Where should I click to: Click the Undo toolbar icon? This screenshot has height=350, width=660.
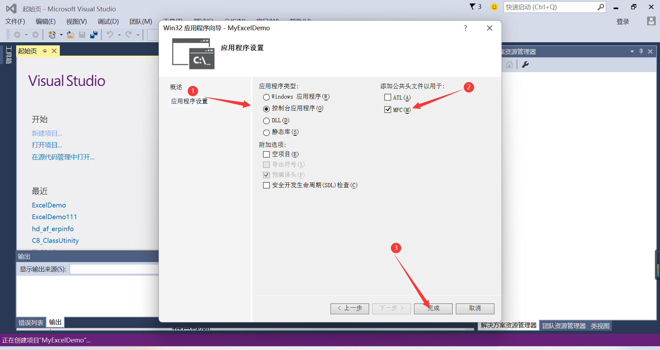pyautogui.click(x=110, y=35)
